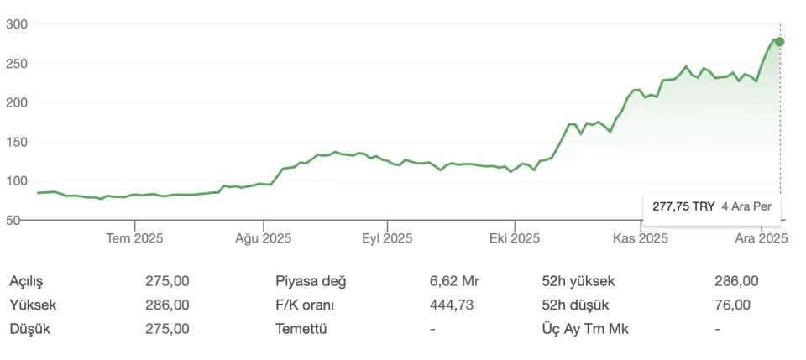
Task: Select the 52h düşük label
Action: click(575, 305)
